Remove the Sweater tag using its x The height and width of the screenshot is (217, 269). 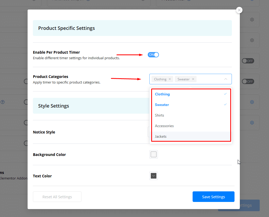click(193, 79)
